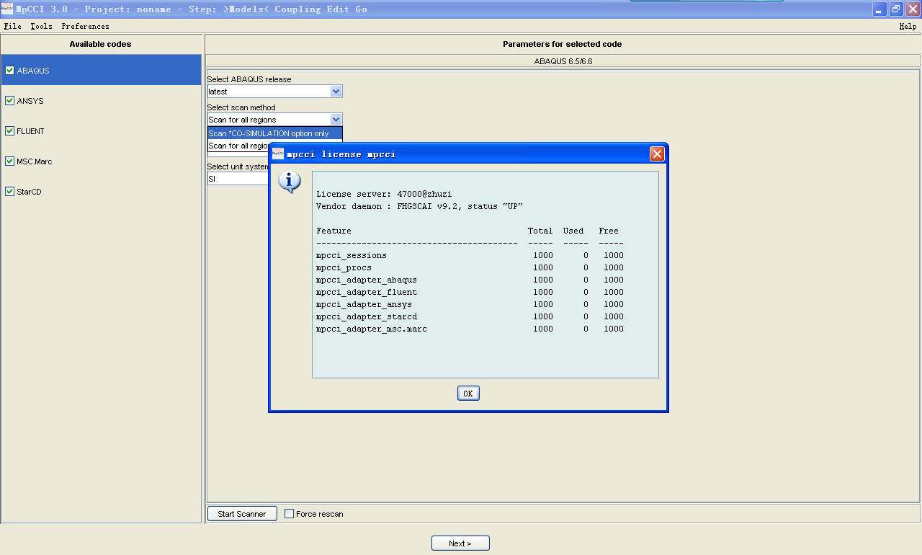Enable the Force rescan checkbox
The height and width of the screenshot is (555, 922).
click(x=289, y=514)
